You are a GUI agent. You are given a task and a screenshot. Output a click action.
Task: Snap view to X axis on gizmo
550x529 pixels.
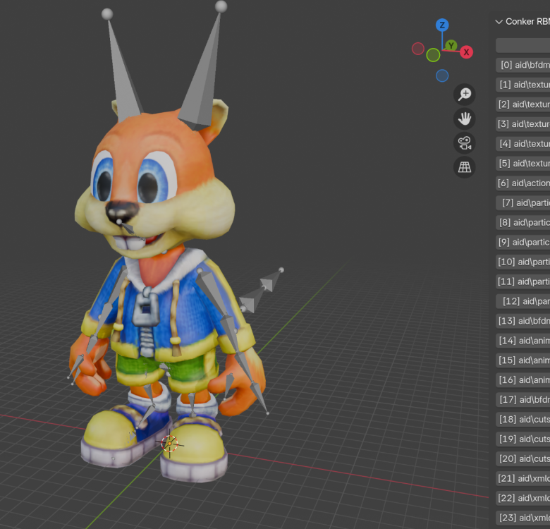[466, 52]
